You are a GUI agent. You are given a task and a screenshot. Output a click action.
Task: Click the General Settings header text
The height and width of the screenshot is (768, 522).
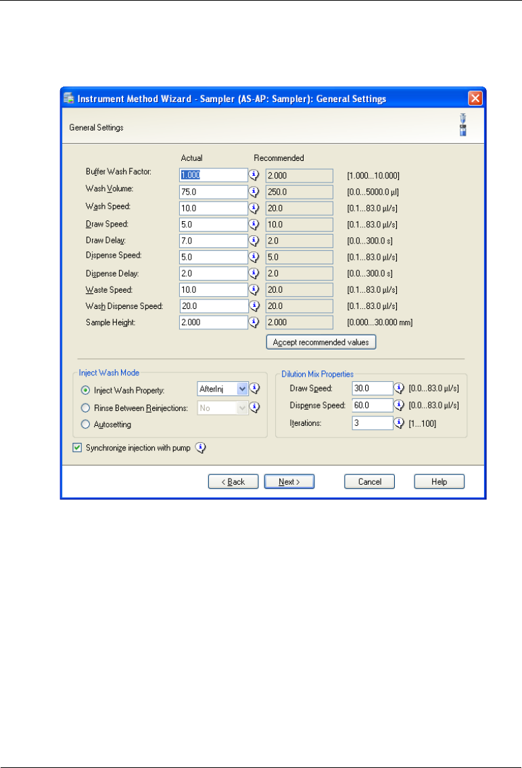pyautogui.click(x=96, y=127)
